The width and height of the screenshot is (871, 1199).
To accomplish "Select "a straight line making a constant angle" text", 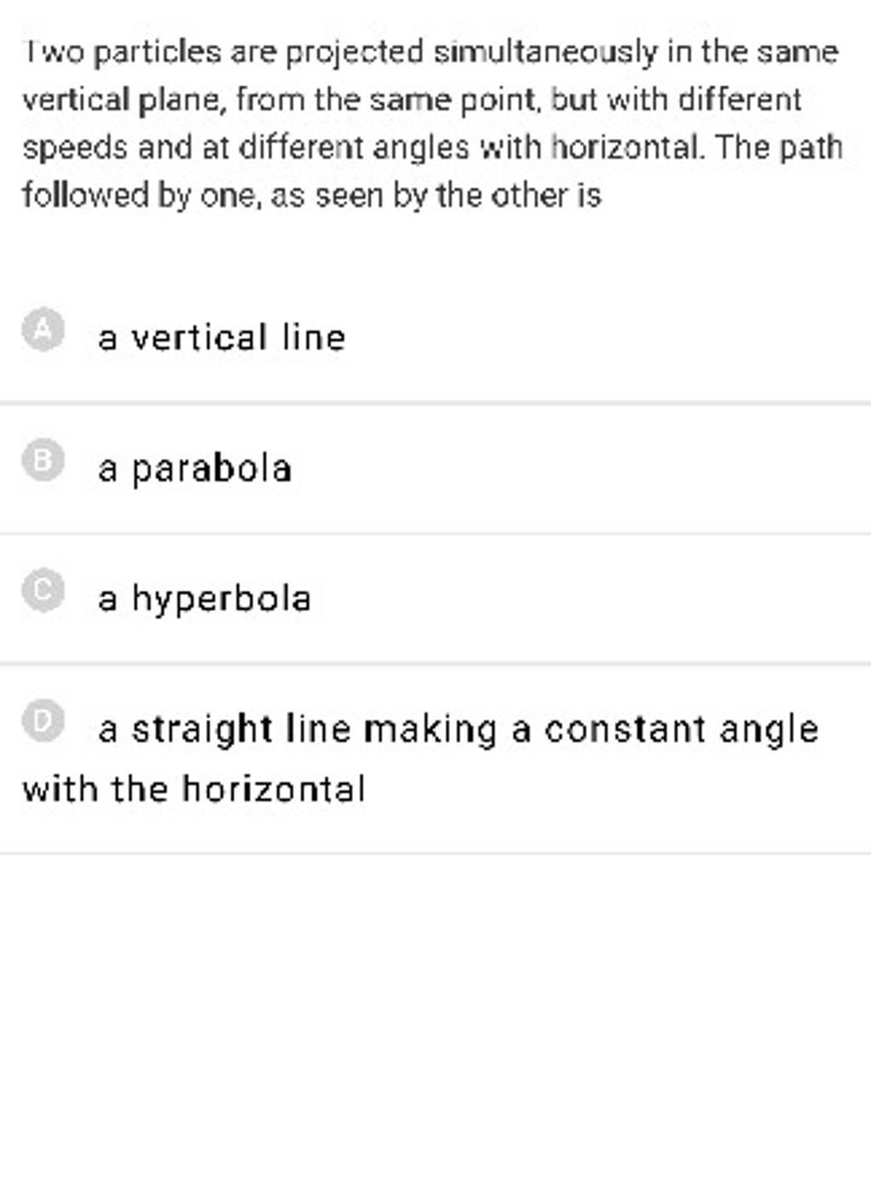I will pos(458,730).
